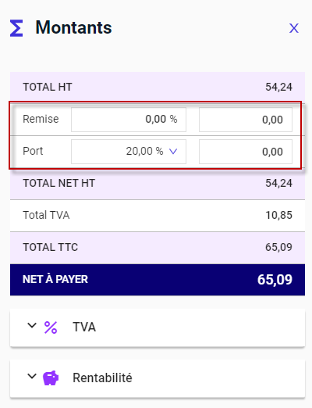
Task: Click the TOTAL TTC row
Action: tap(158, 248)
